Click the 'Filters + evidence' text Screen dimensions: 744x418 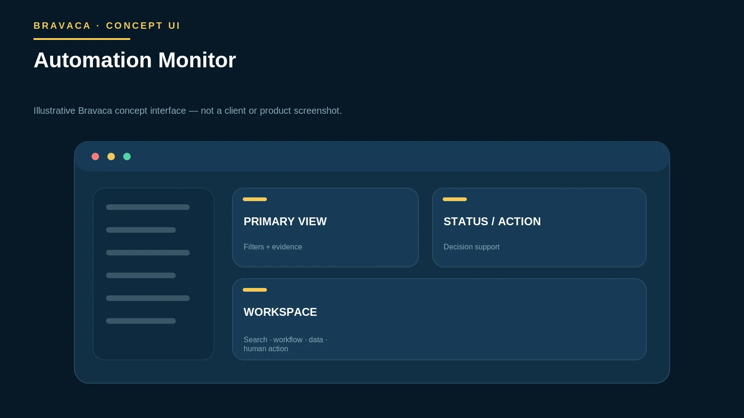[273, 247]
